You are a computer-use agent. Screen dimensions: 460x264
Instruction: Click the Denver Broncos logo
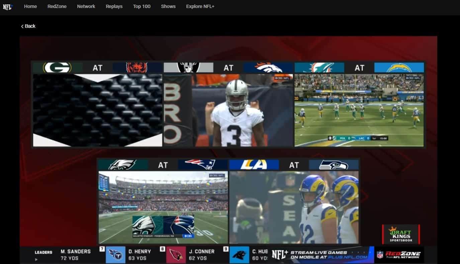point(268,67)
